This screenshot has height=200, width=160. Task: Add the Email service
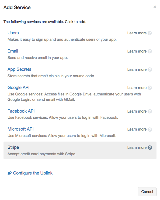[13, 51]
